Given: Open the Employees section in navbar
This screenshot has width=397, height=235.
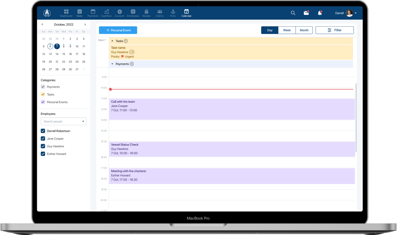Looking at the screenshot, I should pyautogui.click(x=133, y=13).
